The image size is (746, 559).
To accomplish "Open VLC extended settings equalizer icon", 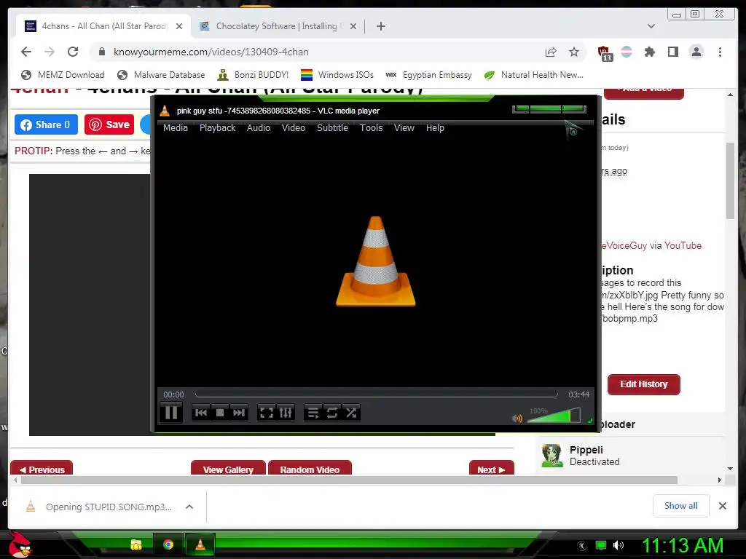I will pyautogui.click(x=286, y=413).
